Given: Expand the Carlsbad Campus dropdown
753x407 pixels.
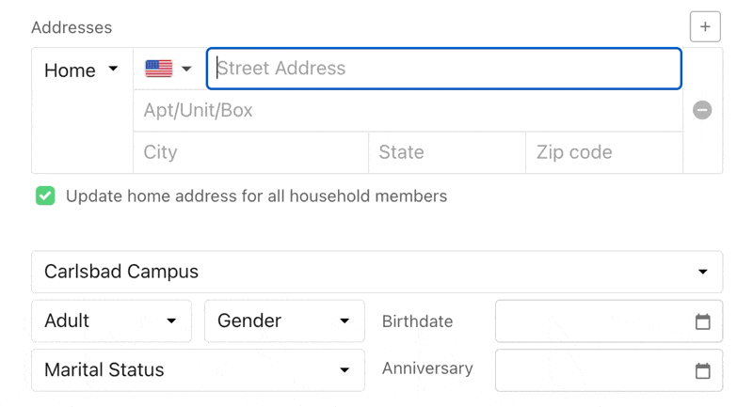Looking at the screenshot, I should click(x=376, y=272).
